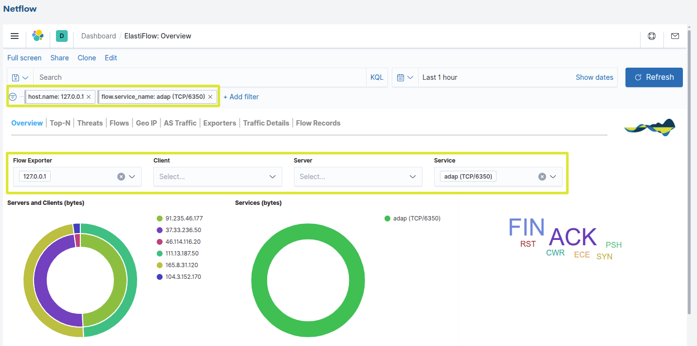Screen dimensions: 697x346
Task: Click the Dashboard breadcrumb
Action: coord(99,36)
